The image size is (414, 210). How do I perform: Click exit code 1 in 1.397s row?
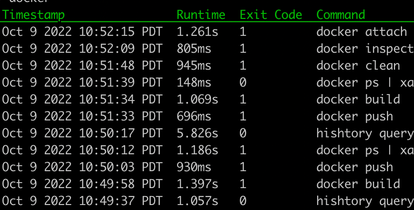[243, 184]
